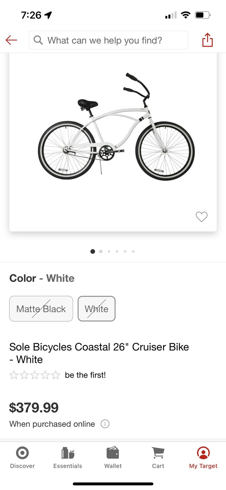This screenshot has width=226, height=490.
Task: Tap the search magnifier icon
Action: click(x=38, y=40)
